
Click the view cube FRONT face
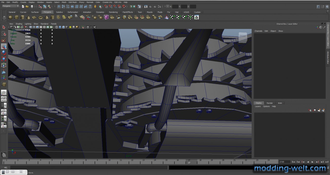pos(243,36)
